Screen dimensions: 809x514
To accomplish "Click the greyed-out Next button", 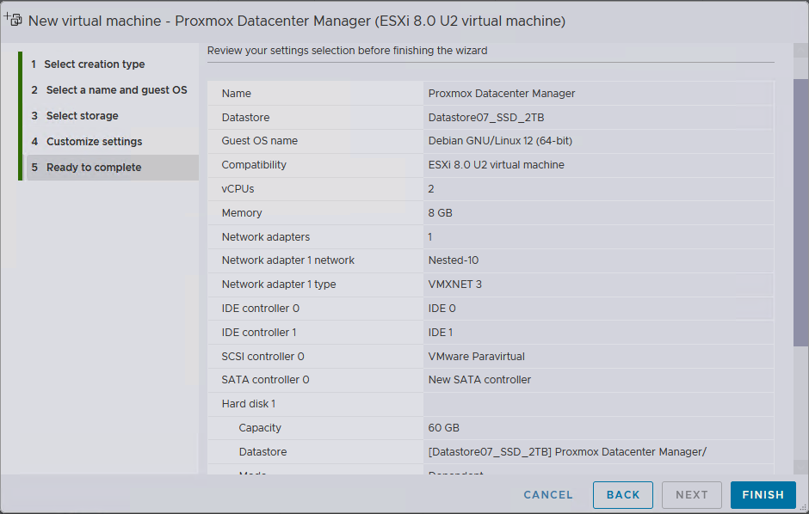I will coord(691,494).
